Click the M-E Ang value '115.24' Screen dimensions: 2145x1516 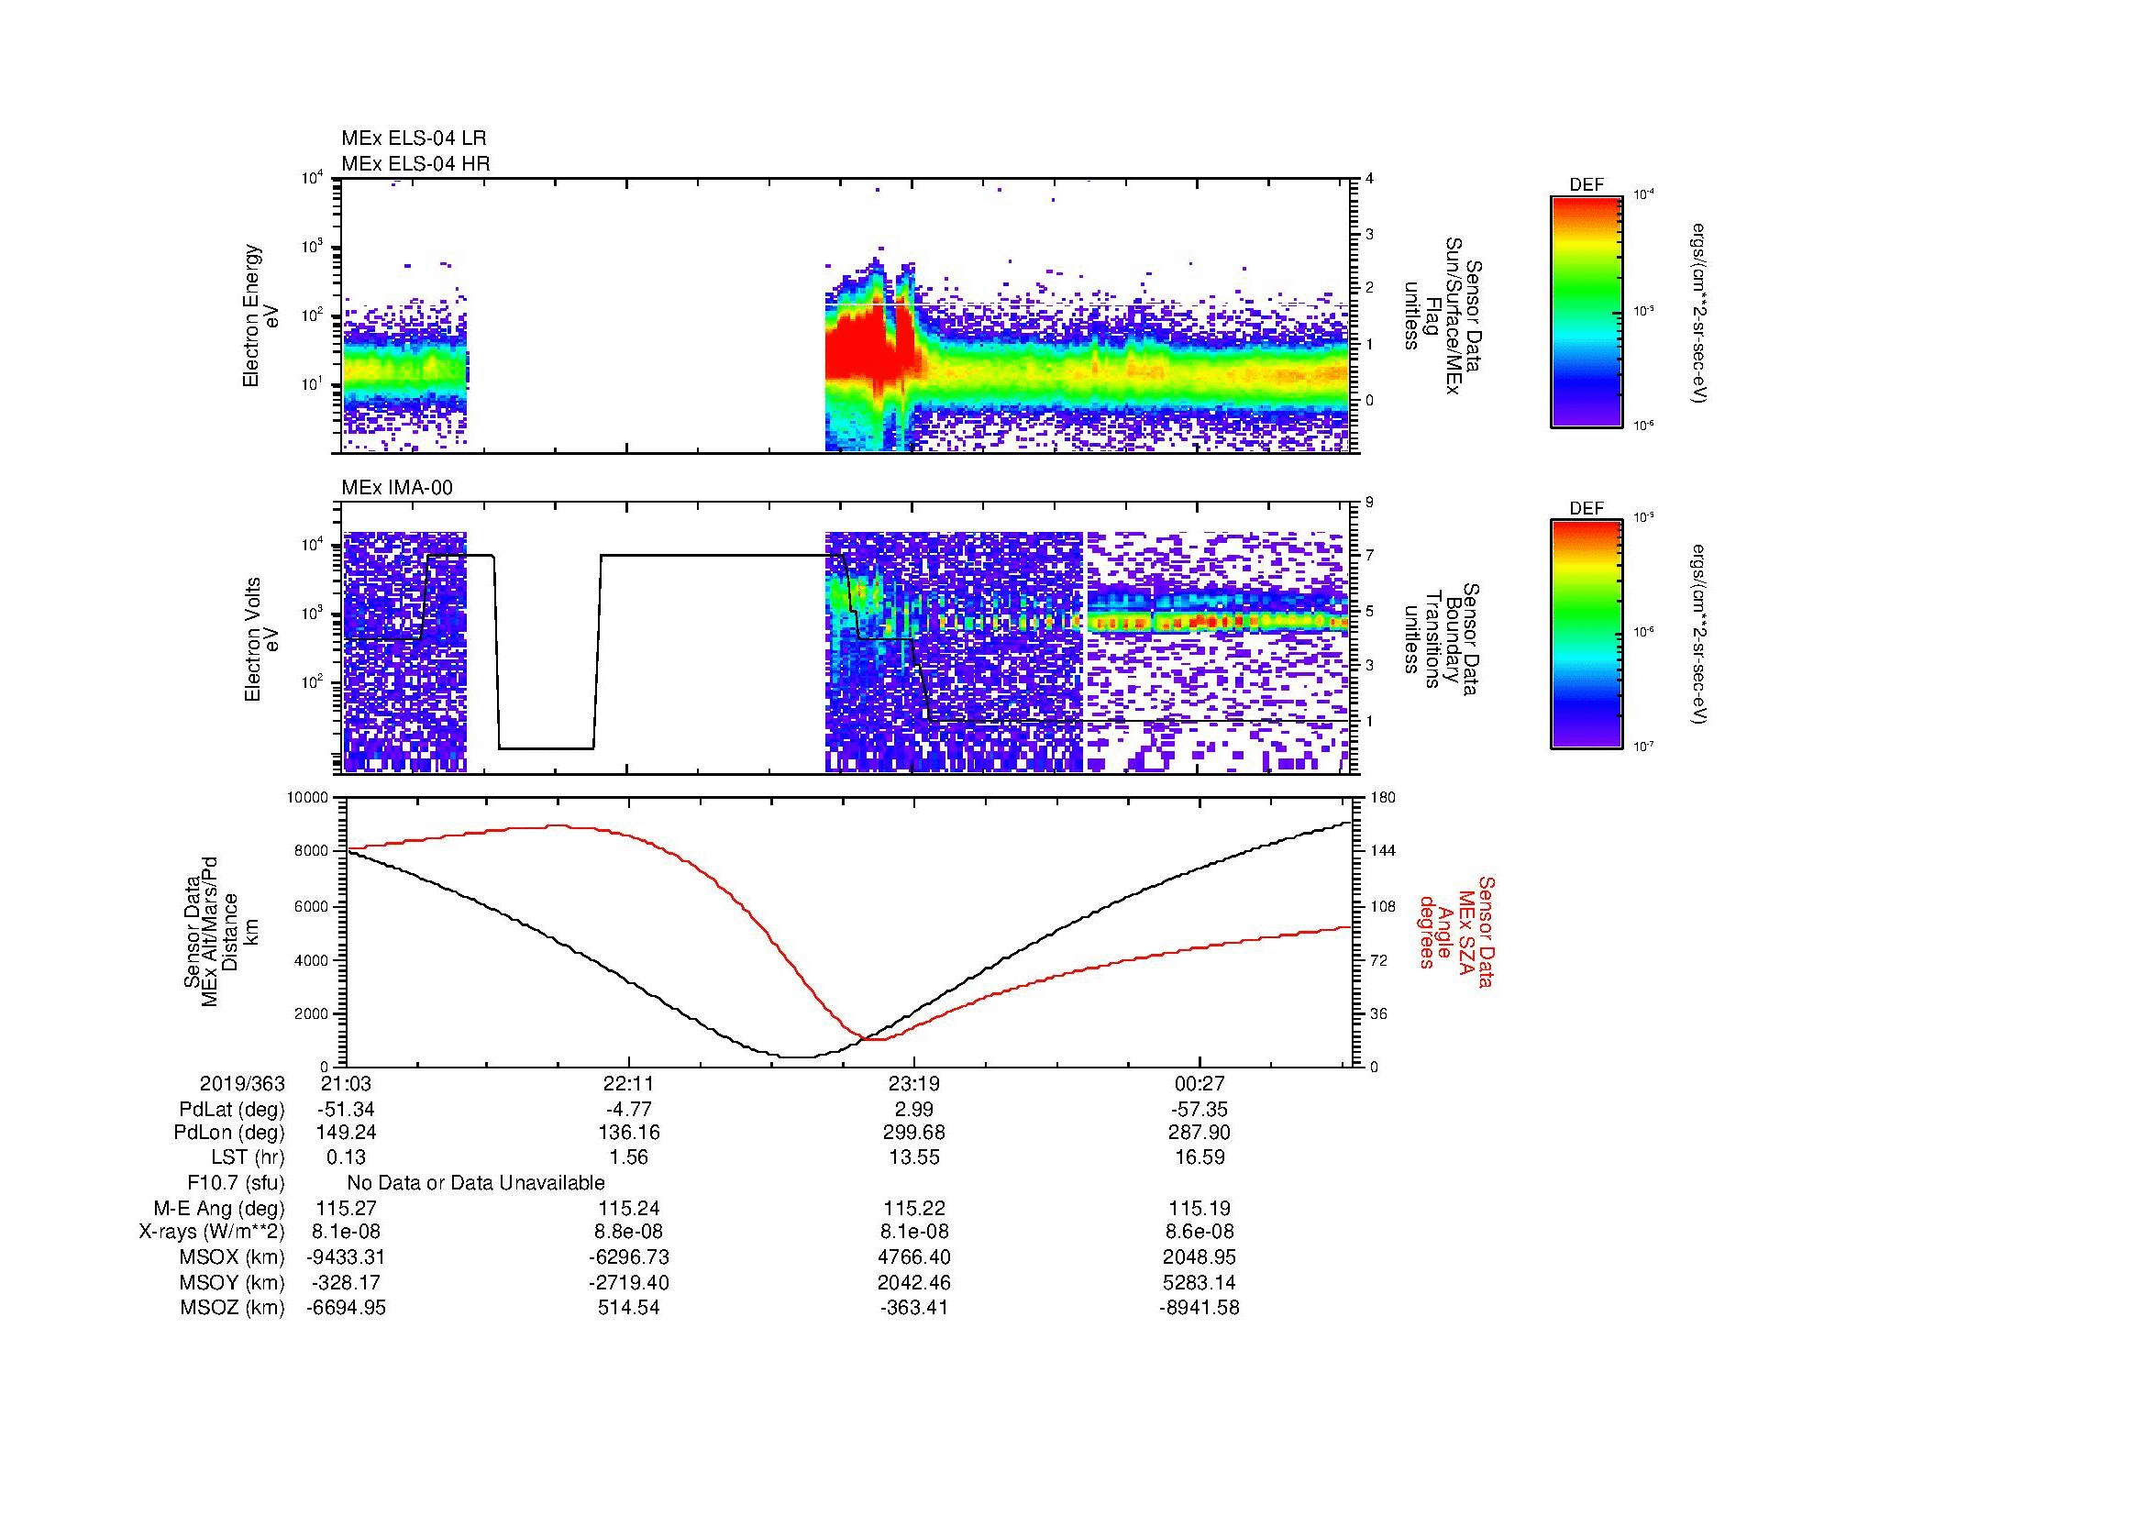tap(629, 1209)
